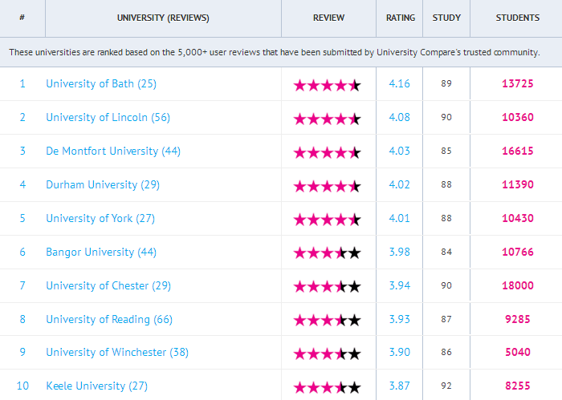Image resolution: width=562 pixels, height=400 pixels.
Task: Click the 3.94 rating value
Action: point(399,285)
